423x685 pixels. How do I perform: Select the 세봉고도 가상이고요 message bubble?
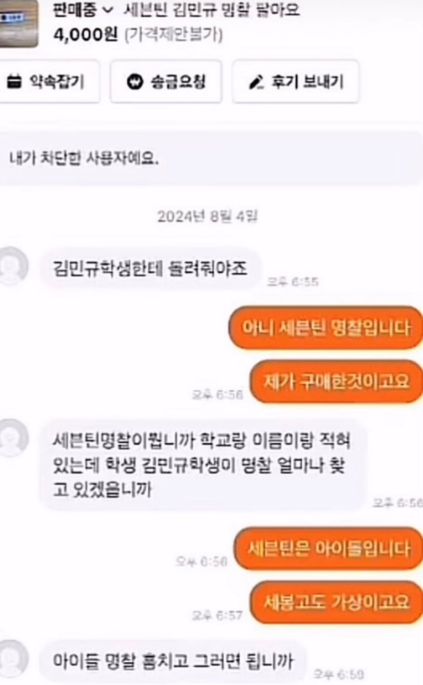tap(336, 602)
